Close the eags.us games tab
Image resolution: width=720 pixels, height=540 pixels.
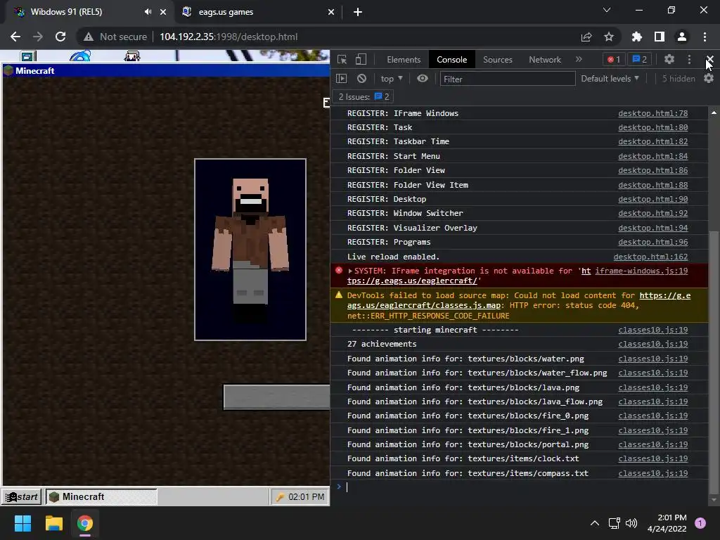pos(331,12)
